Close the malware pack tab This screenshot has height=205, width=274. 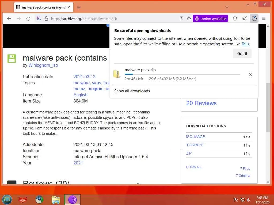click(69, 7)
